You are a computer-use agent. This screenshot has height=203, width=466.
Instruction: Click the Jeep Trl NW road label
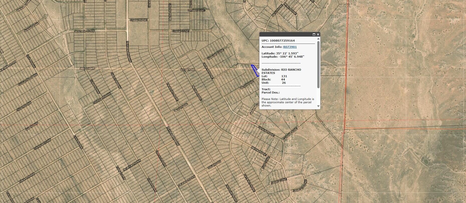click(87, 68)
